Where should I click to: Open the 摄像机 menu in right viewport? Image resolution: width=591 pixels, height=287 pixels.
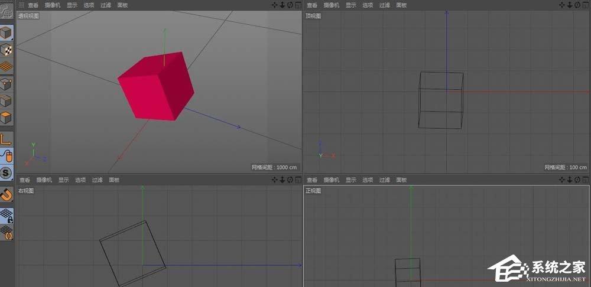pos(44,180)
